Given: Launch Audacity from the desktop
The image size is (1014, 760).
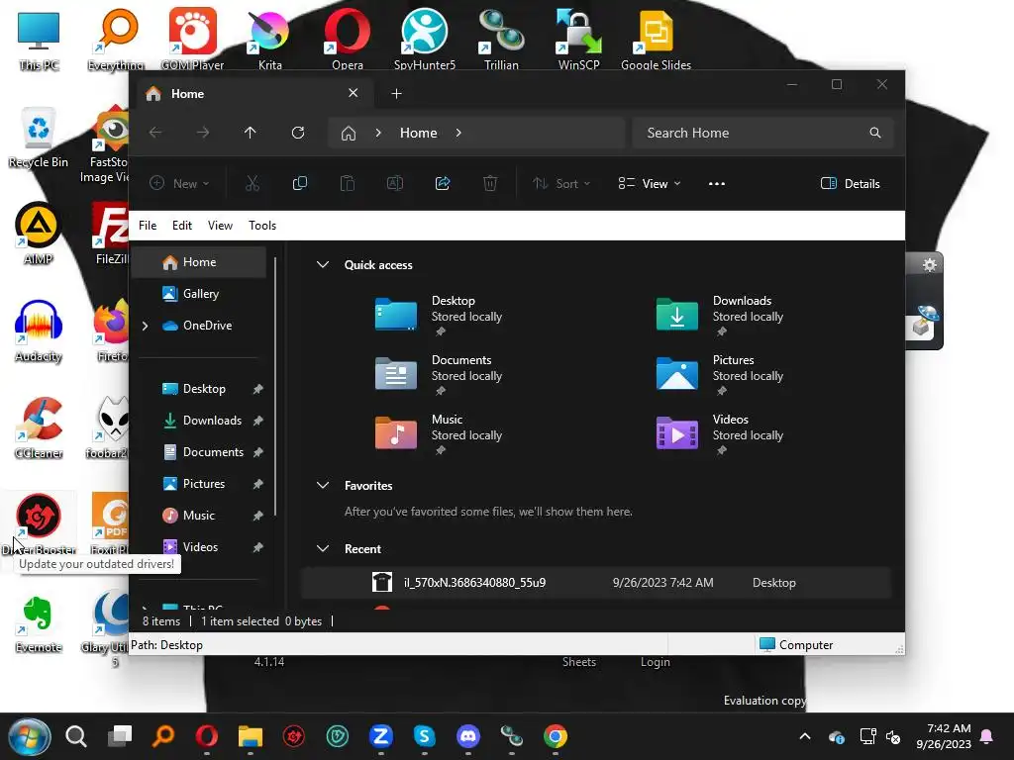Looking at the screenshot, I should click(39, 332).
